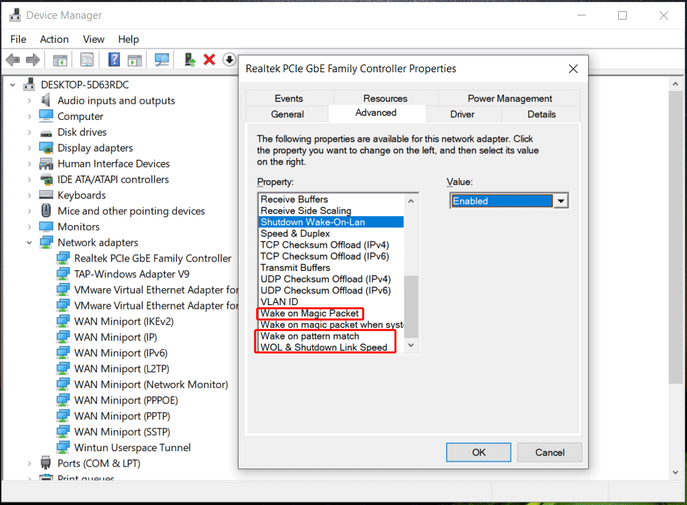
Task: Click the Disable device down-arrow icon
Action: [x=229, y=60]
